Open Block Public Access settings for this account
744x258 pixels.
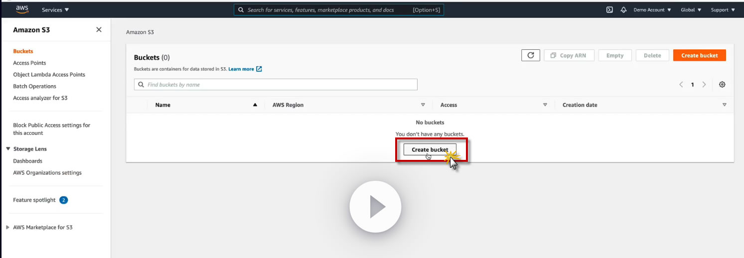pos(52,129)
